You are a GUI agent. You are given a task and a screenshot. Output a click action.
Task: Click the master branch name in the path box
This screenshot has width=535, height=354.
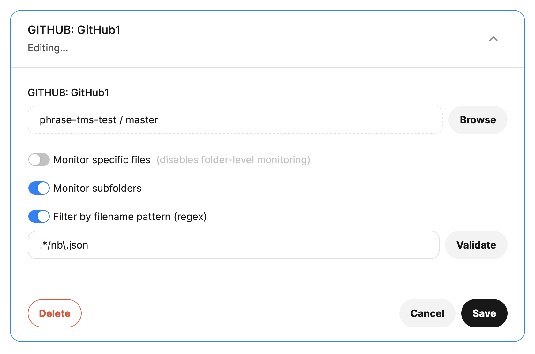(142, 120)
